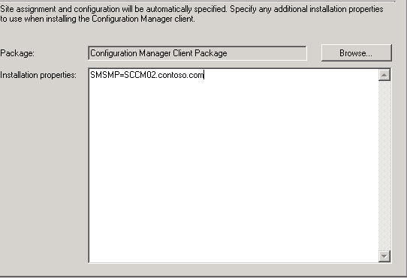
Task: Click the scroll up arrow of Installation properties
Action: [x=384, y=75]
